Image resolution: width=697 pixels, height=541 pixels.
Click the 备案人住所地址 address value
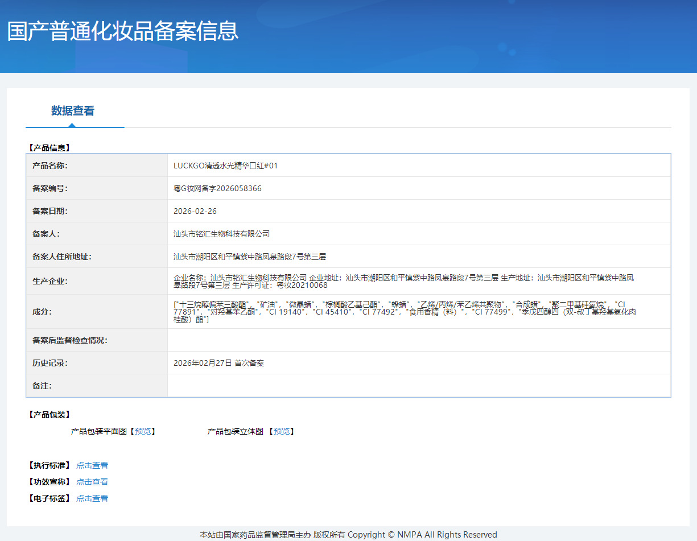click(x=250, y=257)
